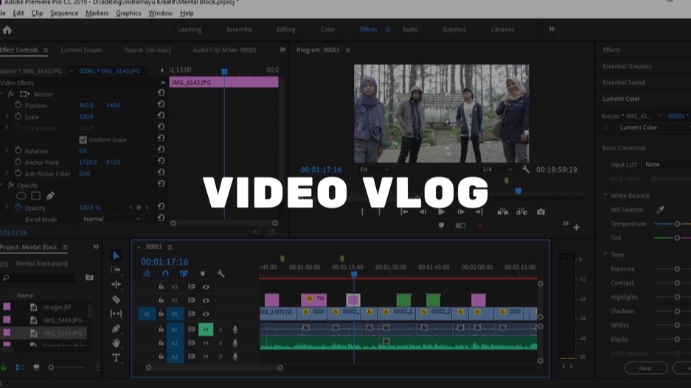Toggle V3 track lock
Screen dimensions: 691x388
[162, 286]
